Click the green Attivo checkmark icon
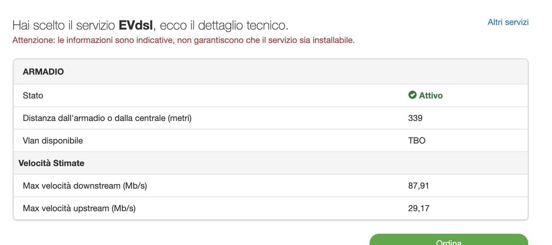The height and width of the screenshot is (245, 552). (x=412, y=96)
